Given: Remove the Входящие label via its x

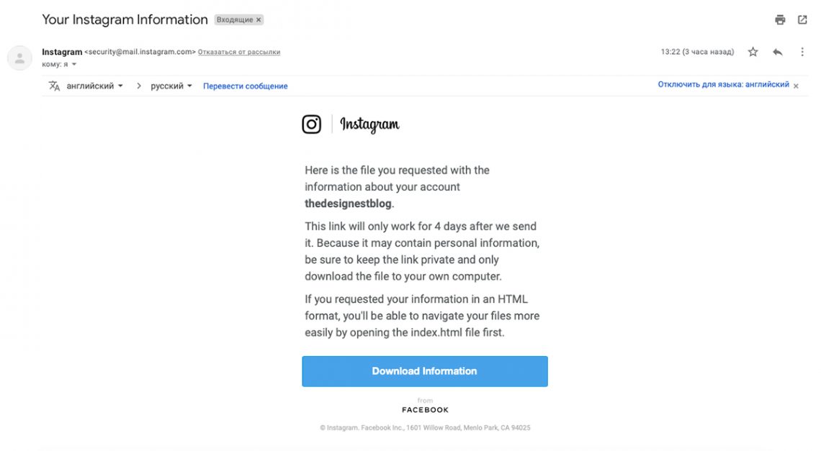Looking at the screenshot, I should [257, 19].
